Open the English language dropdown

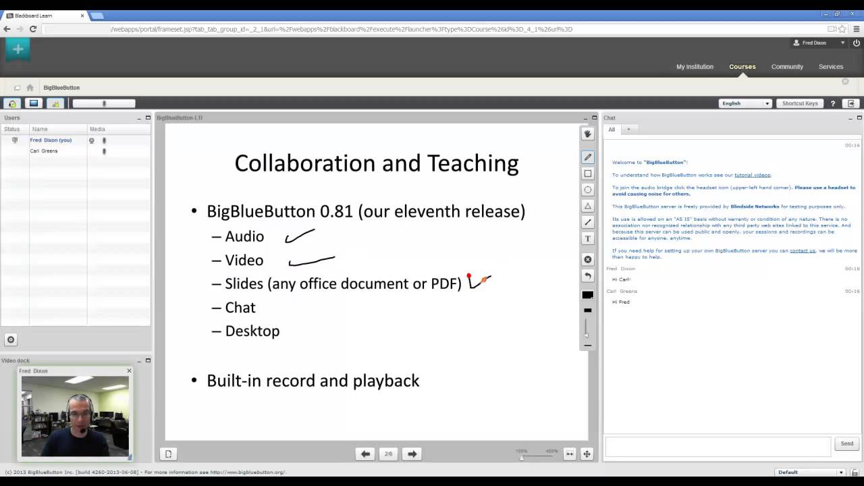(745, 103)
